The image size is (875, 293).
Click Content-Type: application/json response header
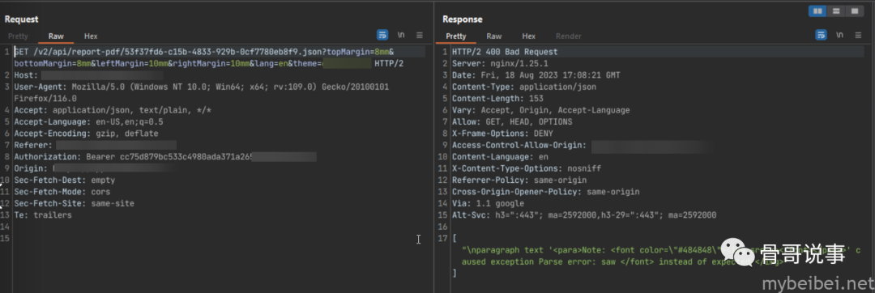tap(524, 87)
